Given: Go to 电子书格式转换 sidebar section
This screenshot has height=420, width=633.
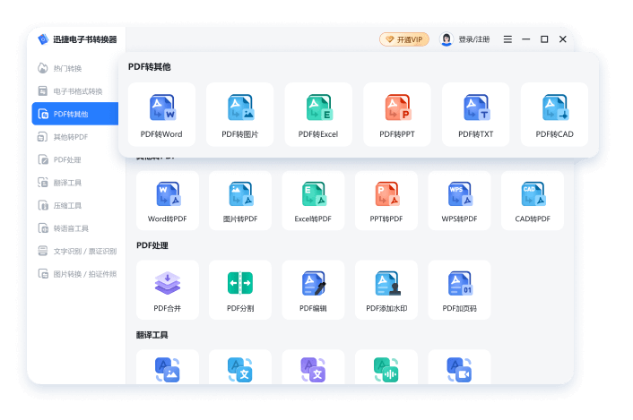Looking at the screenshot, I should point(77,91).
